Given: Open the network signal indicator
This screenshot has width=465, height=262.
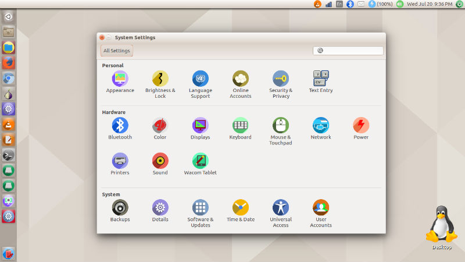Looking at the screenshot, I should pyautogui.click(x=328, y=4).
